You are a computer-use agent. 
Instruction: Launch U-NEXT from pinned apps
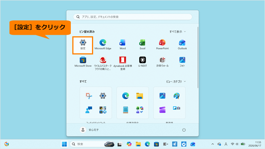(142, 62)
